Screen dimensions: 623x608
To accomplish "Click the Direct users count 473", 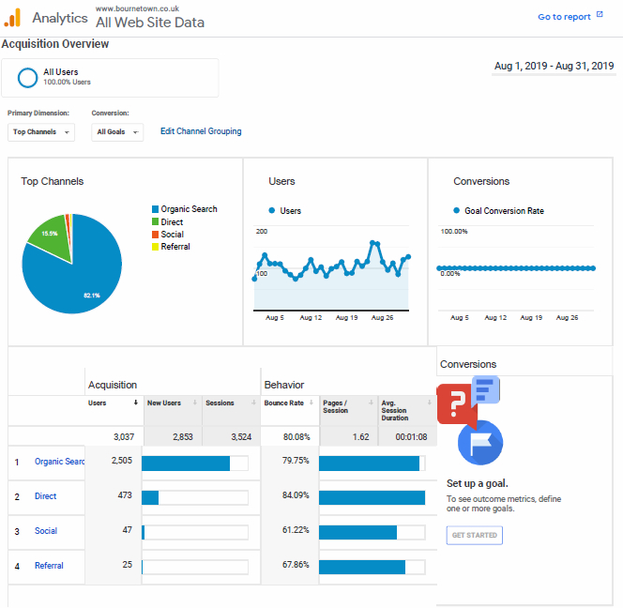I will (x=125, y=495).
